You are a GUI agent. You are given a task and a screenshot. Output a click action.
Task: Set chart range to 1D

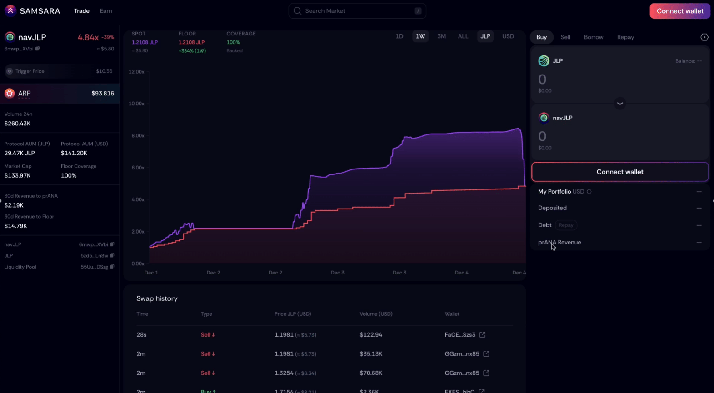(399, 36)
